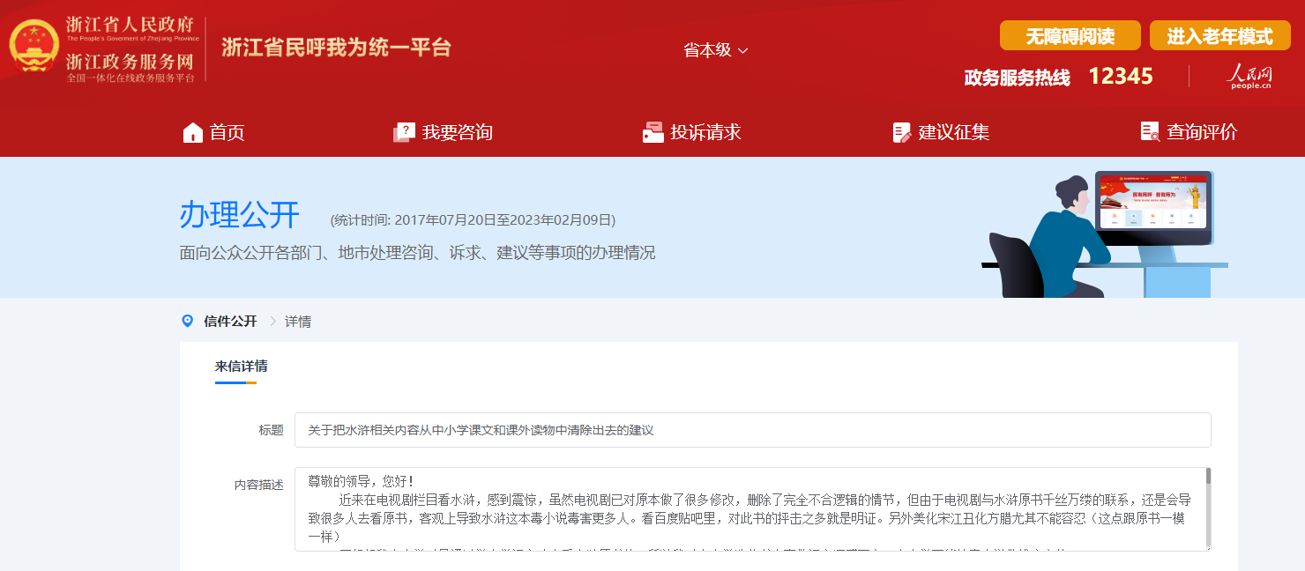Click the pencil-note icon beside 建议征集
The height and width of the screenshot is (571, 1305).
pyautogui.click(x=901, y=133)
